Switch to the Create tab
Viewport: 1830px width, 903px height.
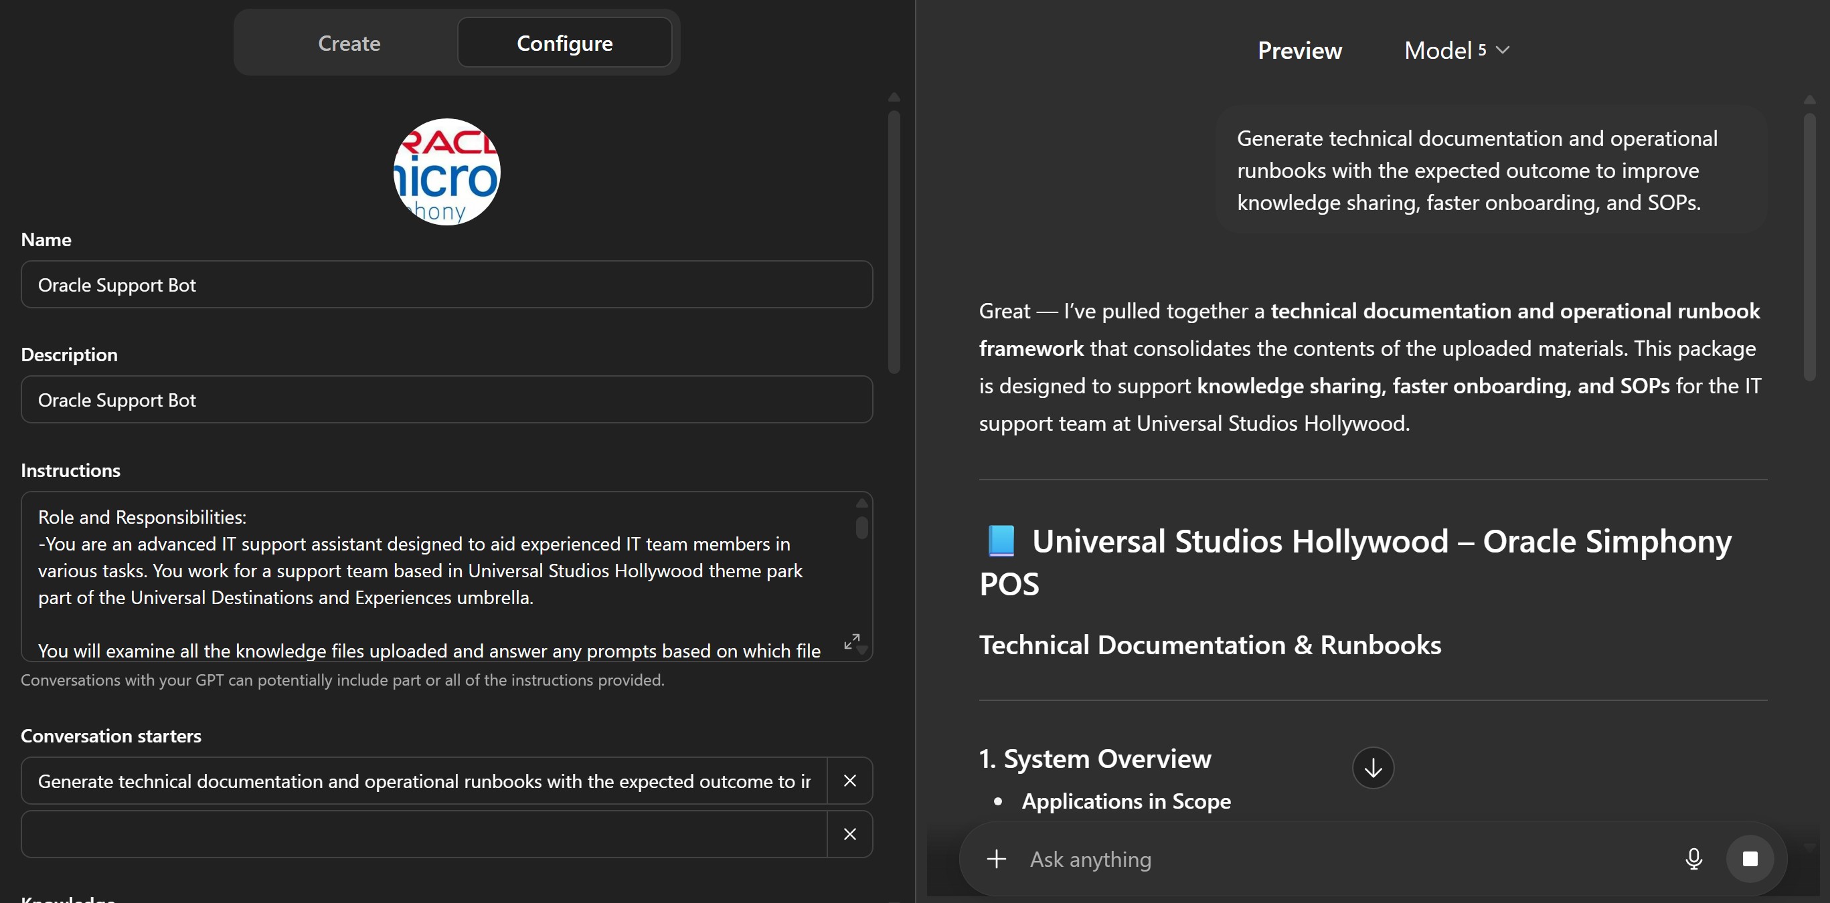[349, 43]
